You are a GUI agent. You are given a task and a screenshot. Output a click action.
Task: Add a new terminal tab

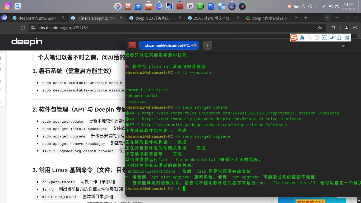[x=208, y=45]
